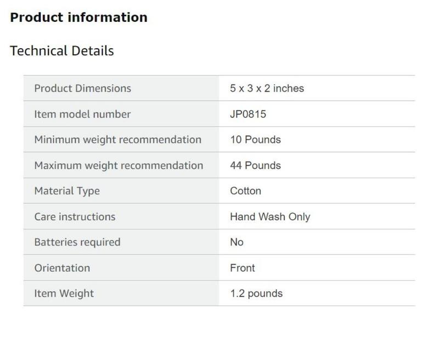Click the Orientation row label
Screen dimensions: 439x337
tap(62, 268)
